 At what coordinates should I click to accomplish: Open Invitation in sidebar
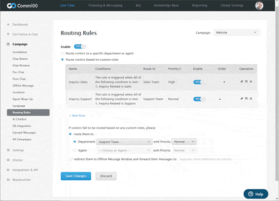point(19,92)
